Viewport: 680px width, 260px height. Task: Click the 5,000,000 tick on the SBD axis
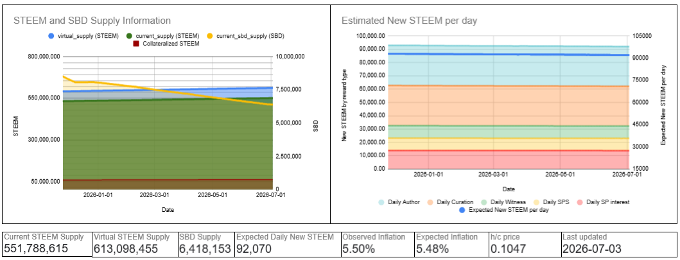(x=289, y=123)
